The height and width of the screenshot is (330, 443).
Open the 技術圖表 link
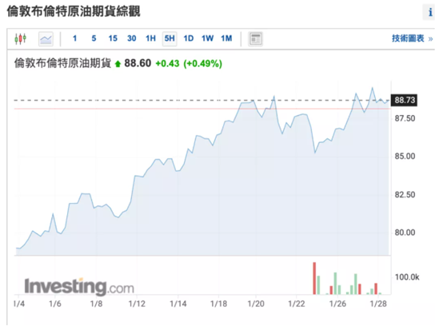(x=412, y=38)
